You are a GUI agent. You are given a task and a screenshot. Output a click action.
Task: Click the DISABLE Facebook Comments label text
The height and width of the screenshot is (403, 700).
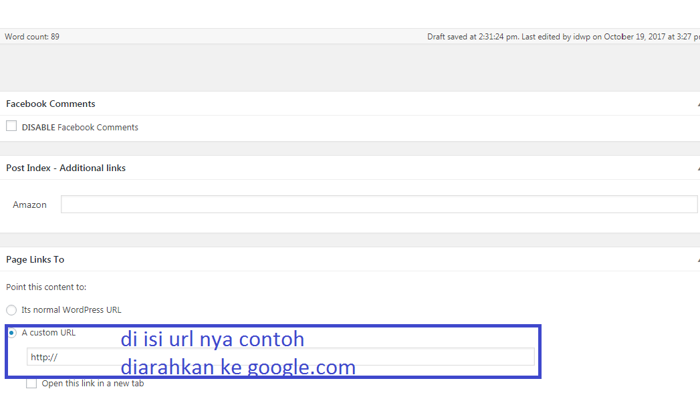pyautogui.click(x=80, y=127)
